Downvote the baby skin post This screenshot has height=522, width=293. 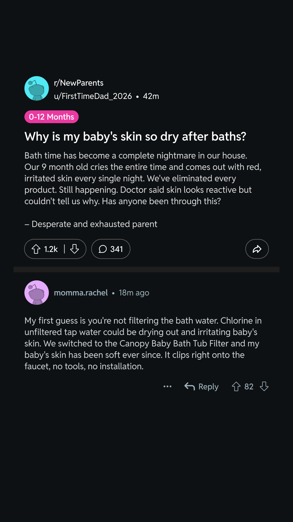point(75,249)
